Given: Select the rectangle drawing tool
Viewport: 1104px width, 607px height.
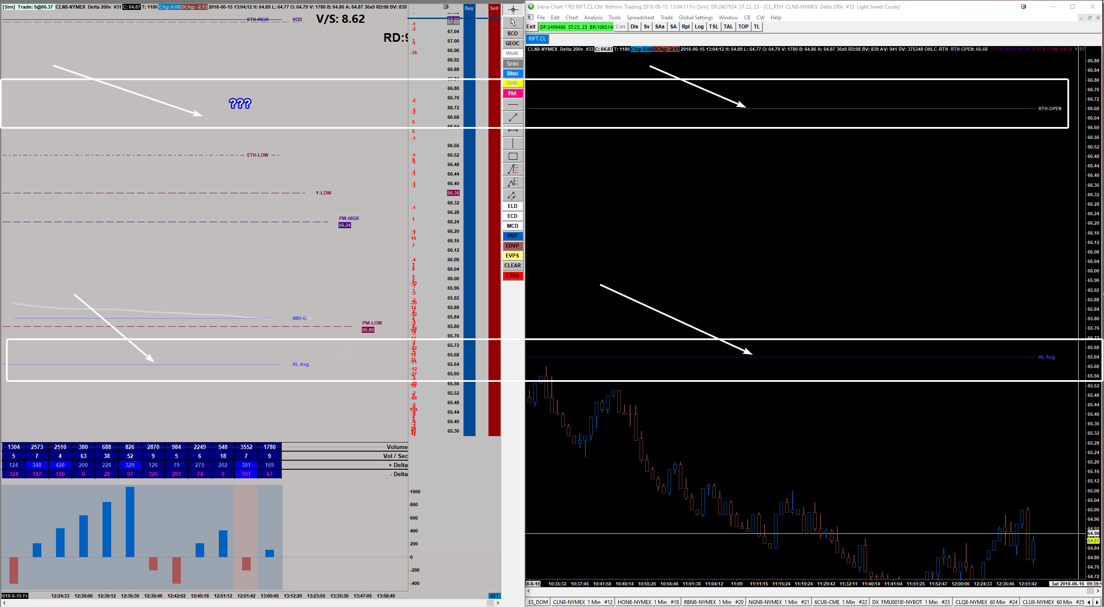Looking at the screenshot, I should [x=513, y=156].
